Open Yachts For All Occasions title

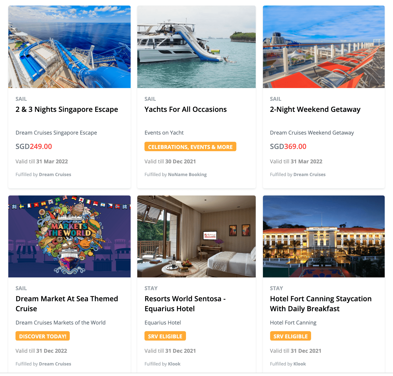click(x=185, y=109)
